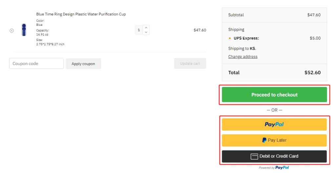Screen dimensions: 336x175
Task: Click the item price $47.60
Action: click(200, 30)
